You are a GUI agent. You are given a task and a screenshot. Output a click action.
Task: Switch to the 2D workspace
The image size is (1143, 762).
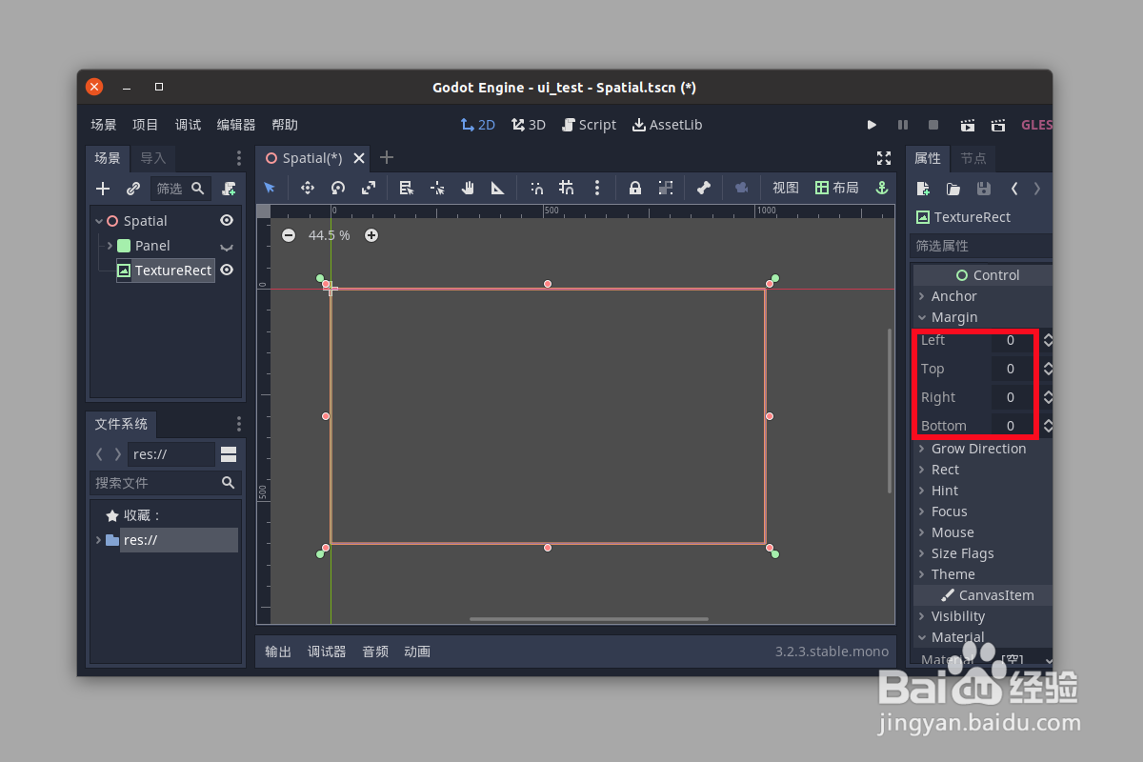pos(477,125)
